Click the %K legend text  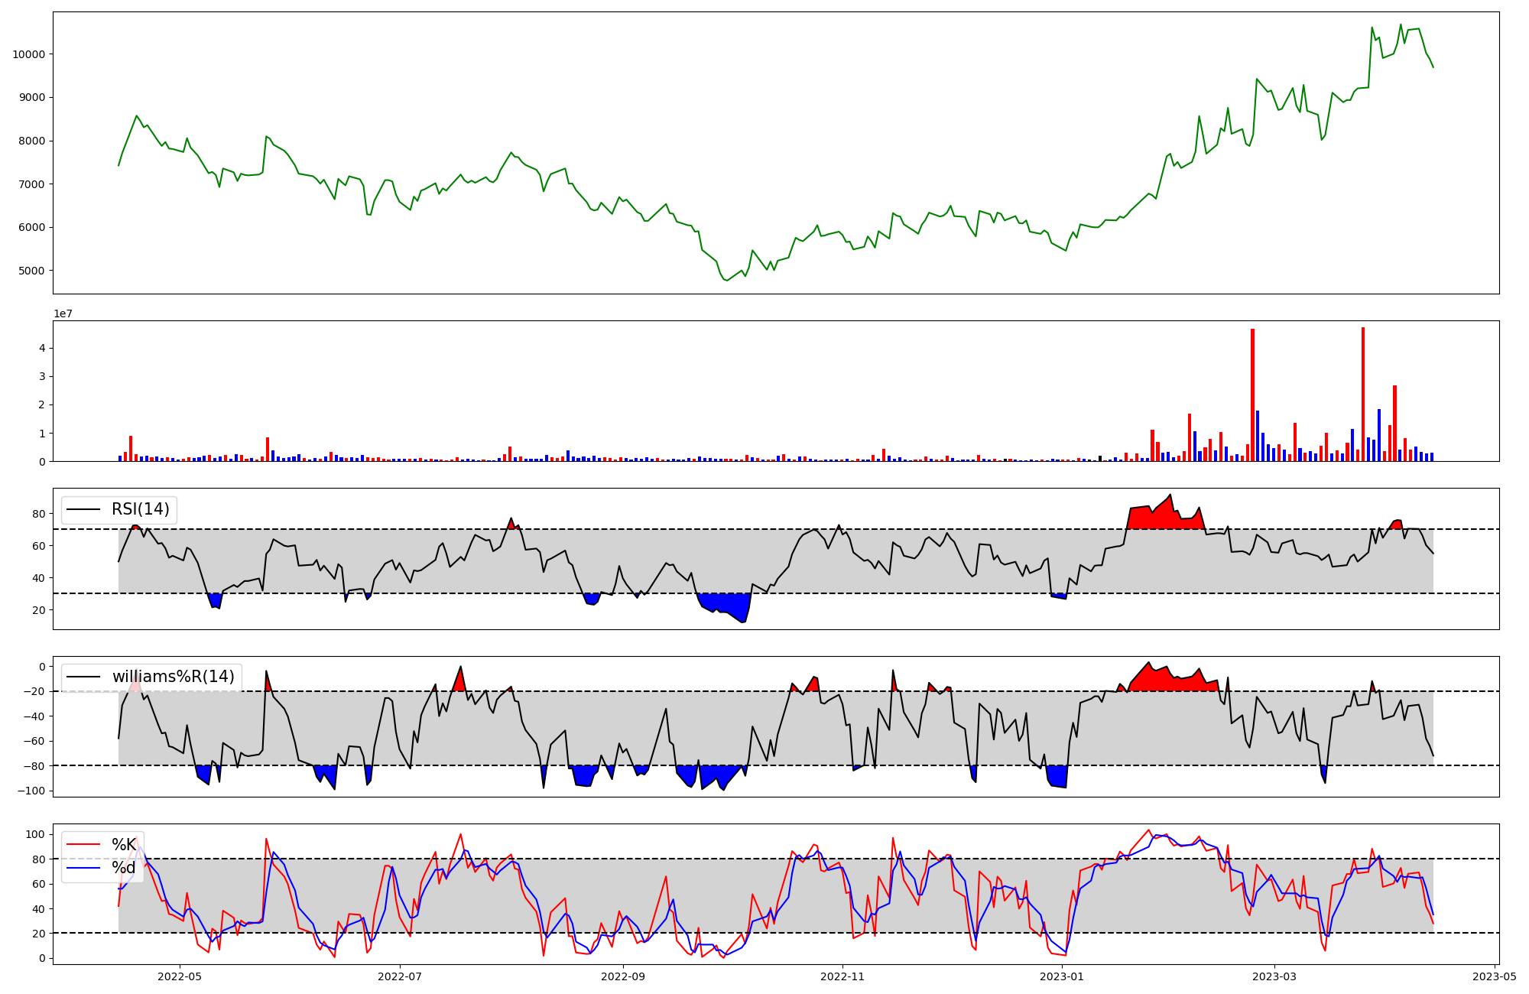click(x=124, y=845)
